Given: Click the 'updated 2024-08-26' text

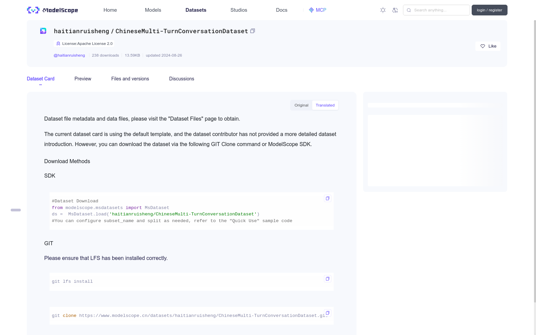Looking at the screenshot, I should click(x=164, y=55).
